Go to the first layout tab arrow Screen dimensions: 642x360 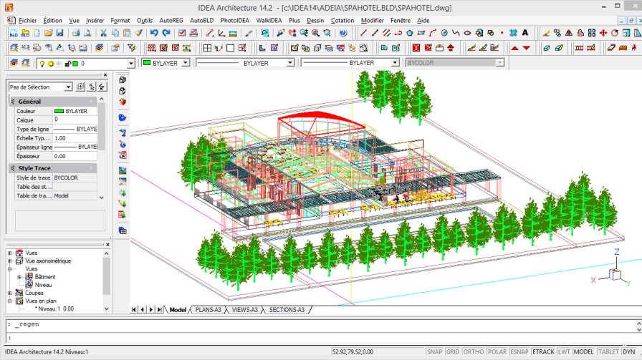click(x=134, y=310)
